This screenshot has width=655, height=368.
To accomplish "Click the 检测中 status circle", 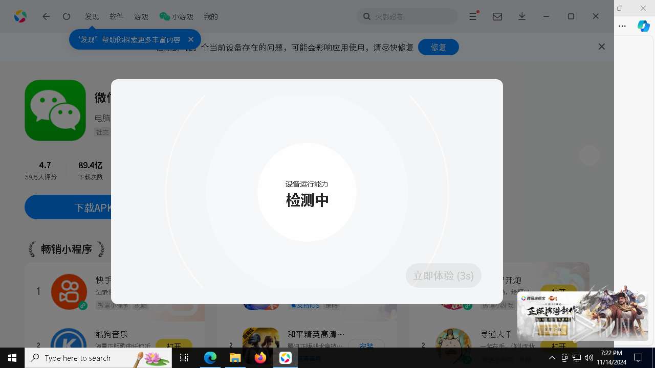I will point(307,193).
